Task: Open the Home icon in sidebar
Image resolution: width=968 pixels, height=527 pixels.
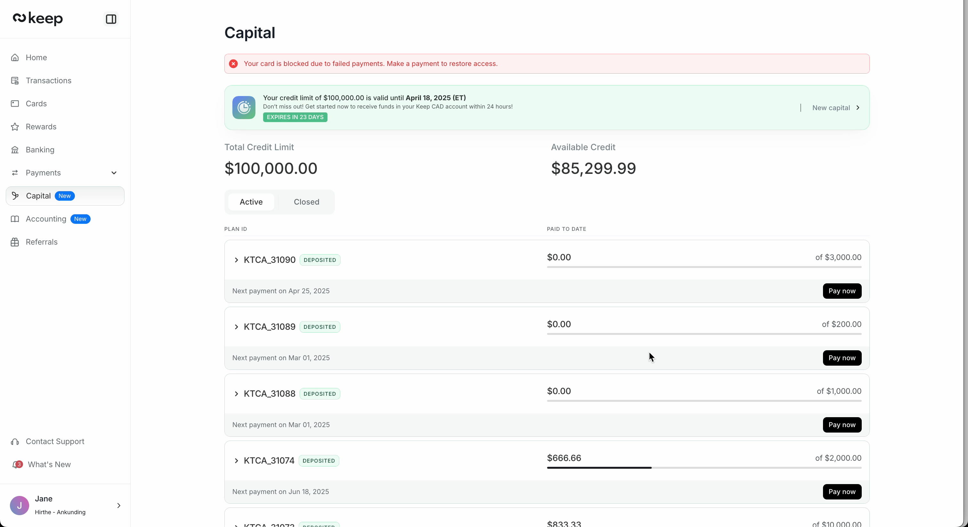Action: (15, 58)
